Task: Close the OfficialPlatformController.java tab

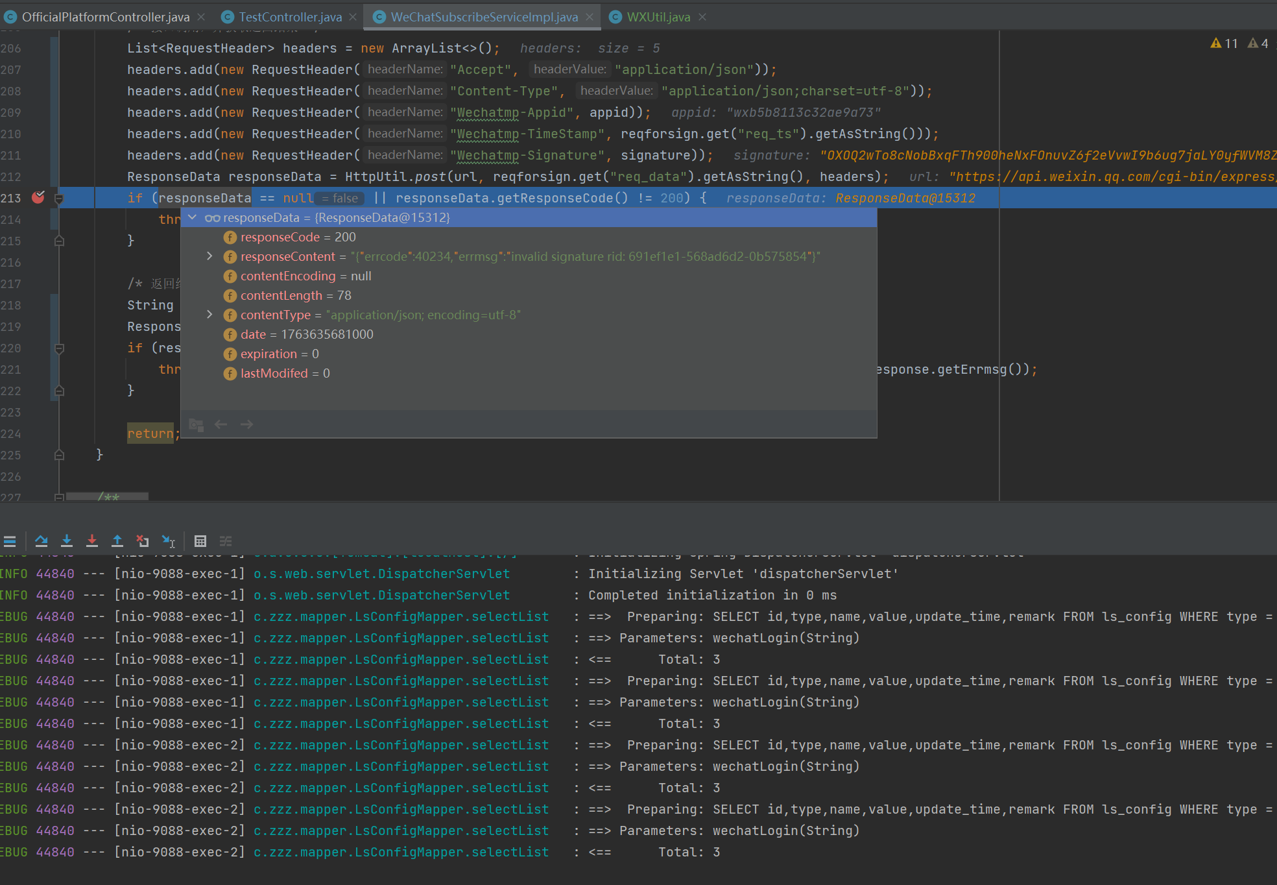Action: pos(201,17)
